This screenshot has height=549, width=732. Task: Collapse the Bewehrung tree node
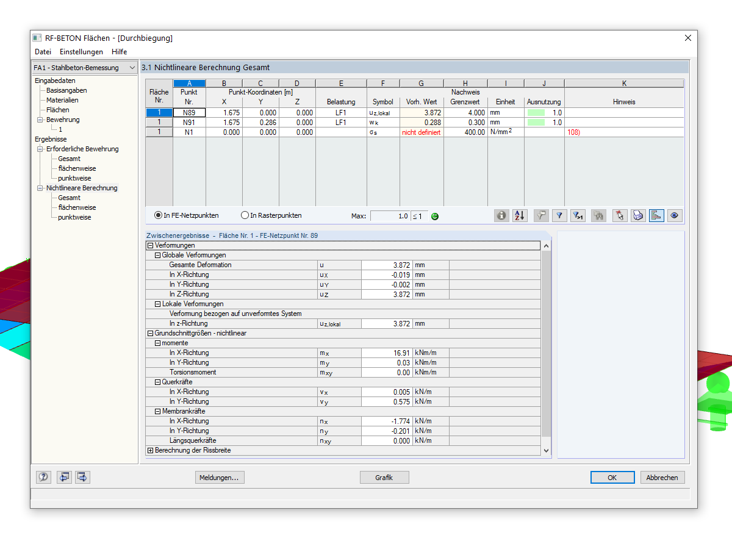tap(40, 120)
